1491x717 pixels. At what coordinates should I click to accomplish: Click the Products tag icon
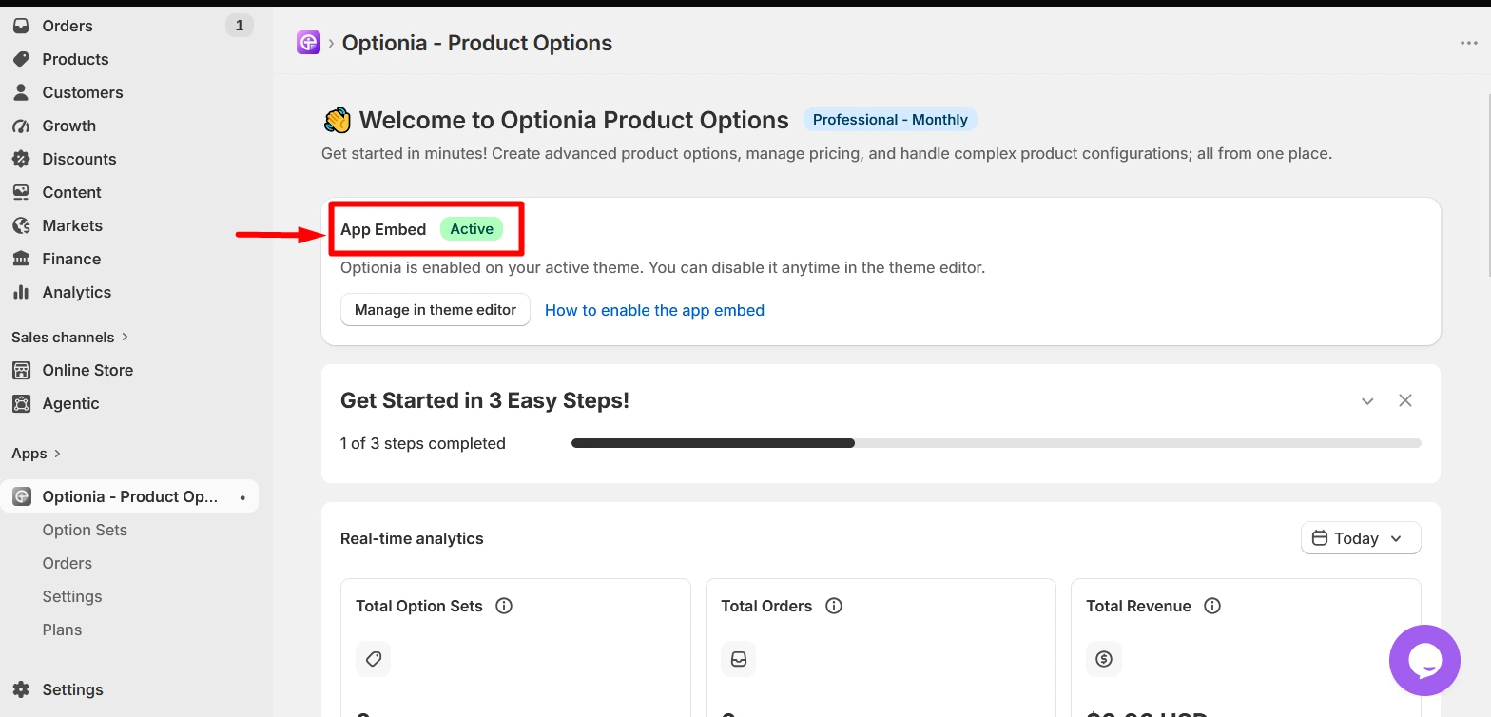click(21, 59)
